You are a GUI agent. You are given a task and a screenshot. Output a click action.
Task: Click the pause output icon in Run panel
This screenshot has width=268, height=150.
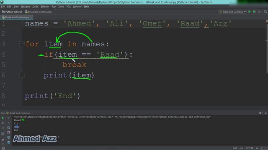point(3,128)
